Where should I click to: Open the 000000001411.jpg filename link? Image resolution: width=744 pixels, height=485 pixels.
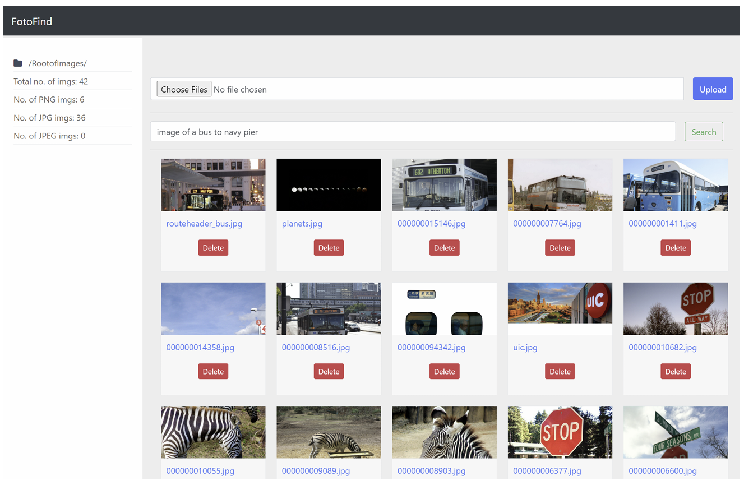662,223
